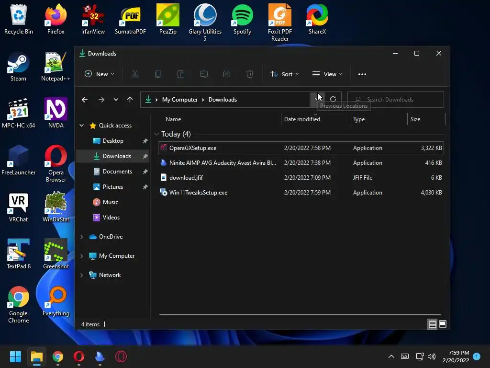Select the Spotify desktop icon
490x368 pixels.
click(x=242, y=19)
